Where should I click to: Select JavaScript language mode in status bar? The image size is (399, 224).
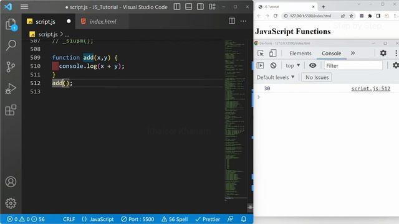click(x=98, y=219)
